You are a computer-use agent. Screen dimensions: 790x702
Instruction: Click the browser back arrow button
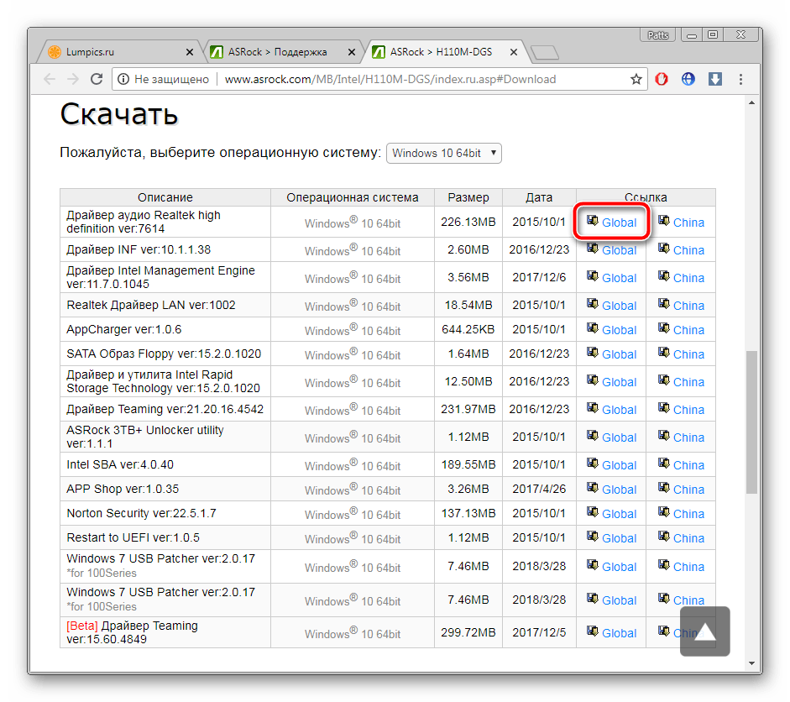click(x=50, y=80)
